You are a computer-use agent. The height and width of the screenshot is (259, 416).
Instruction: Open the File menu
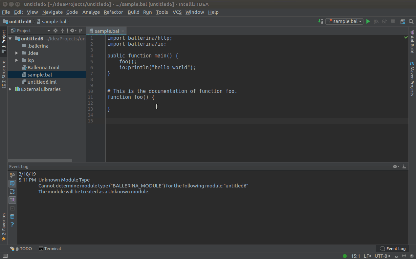point(6,12)
